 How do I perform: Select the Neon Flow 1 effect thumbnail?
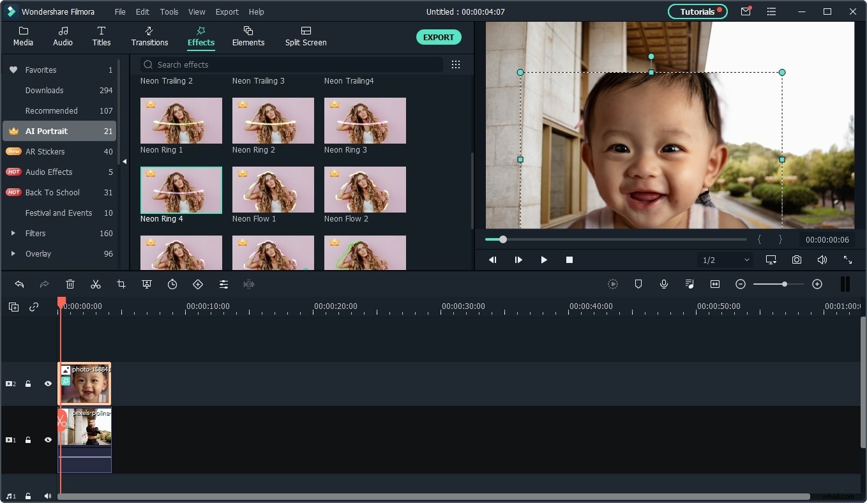(x=273, y=190)
